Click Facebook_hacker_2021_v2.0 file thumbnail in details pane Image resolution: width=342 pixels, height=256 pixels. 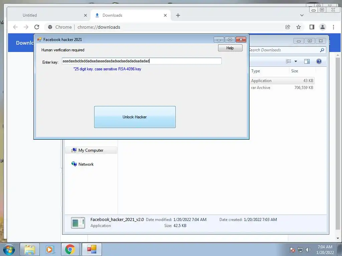[78, 223]
